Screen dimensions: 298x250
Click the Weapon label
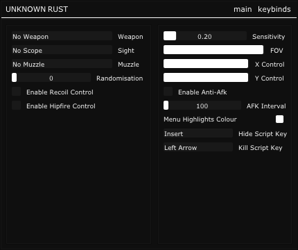pyautogui.click(x=130, y=37)
